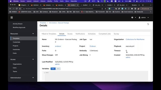This screenshot has height=90, width=161.
Task: Collapse the Resources section
Action: (33, 34)
